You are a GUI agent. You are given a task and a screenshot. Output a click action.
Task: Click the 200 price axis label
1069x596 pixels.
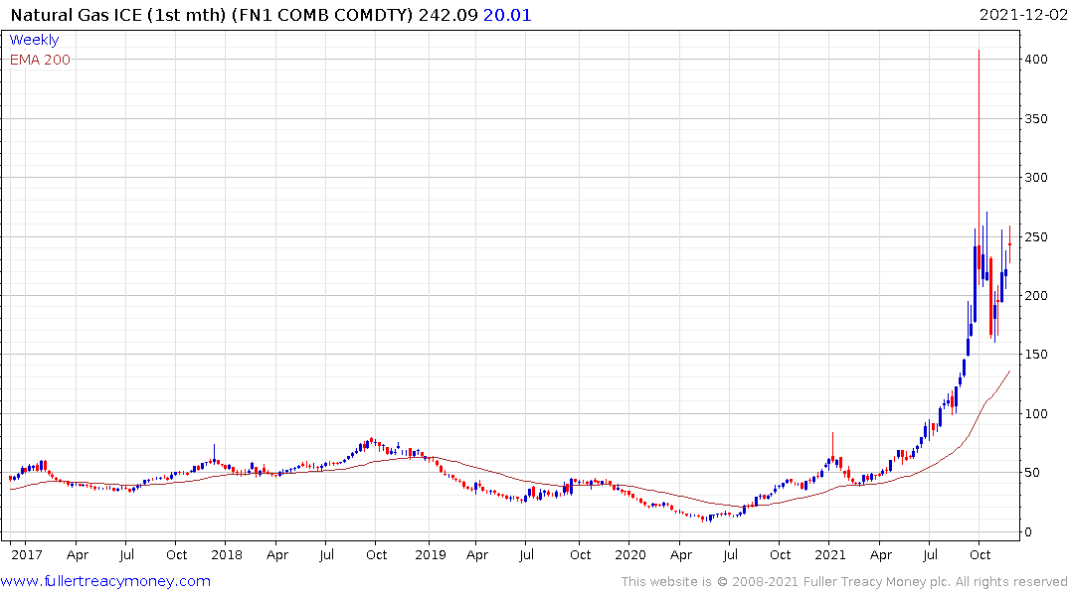1036,296
